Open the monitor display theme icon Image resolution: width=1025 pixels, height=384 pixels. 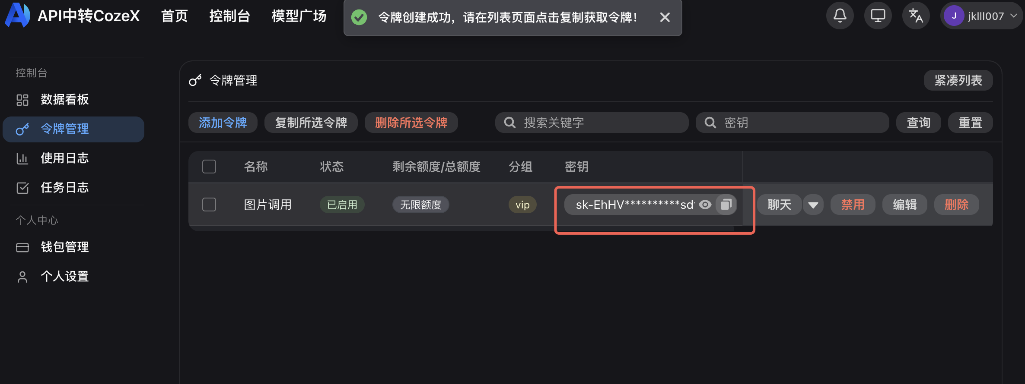878,16
